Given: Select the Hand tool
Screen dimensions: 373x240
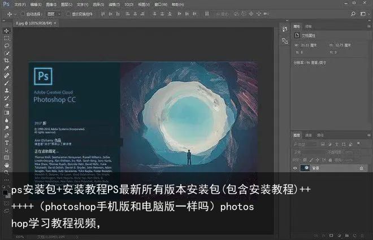Looking at the screenshot, I should pyautogui.click(x=7, y=165).
